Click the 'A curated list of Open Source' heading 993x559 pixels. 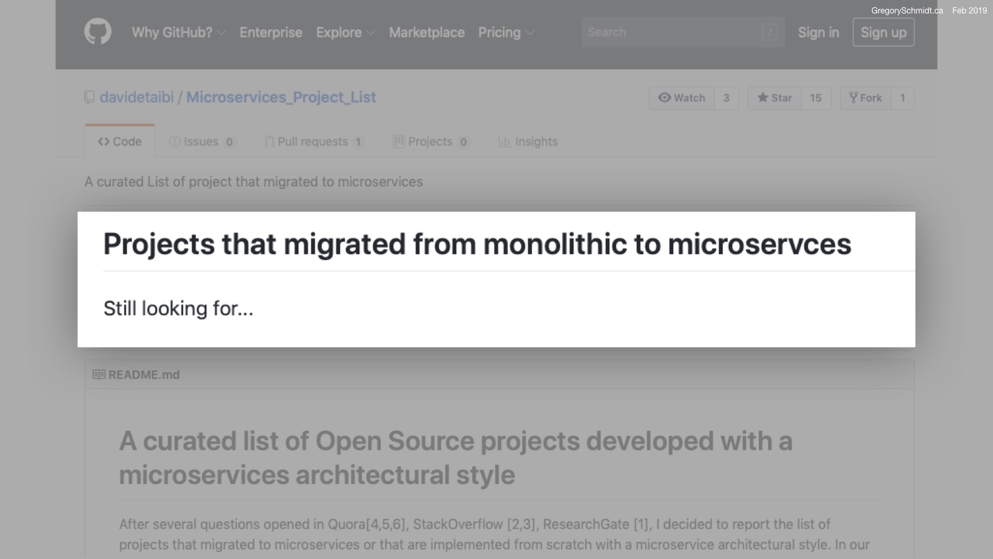pos(455,458)
